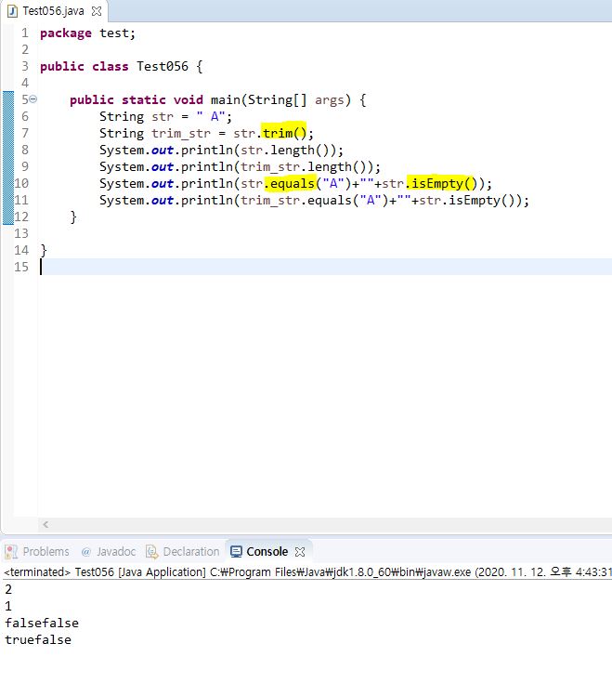Viewport: 612px width, 696px height.
Task: Click the highlighted .isEmpty() call on line 10
Action: pyautogui.click(x=442, y=183)
